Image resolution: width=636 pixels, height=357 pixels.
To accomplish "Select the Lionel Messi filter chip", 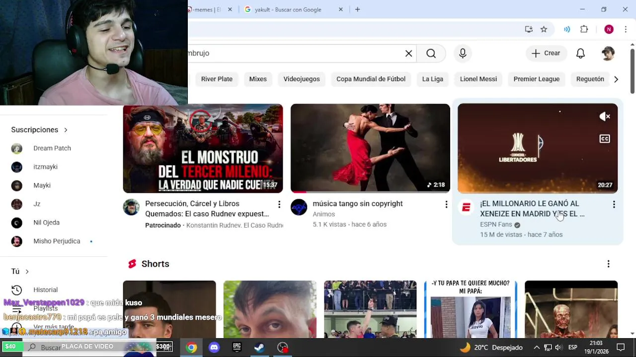I will coord(478,79).
